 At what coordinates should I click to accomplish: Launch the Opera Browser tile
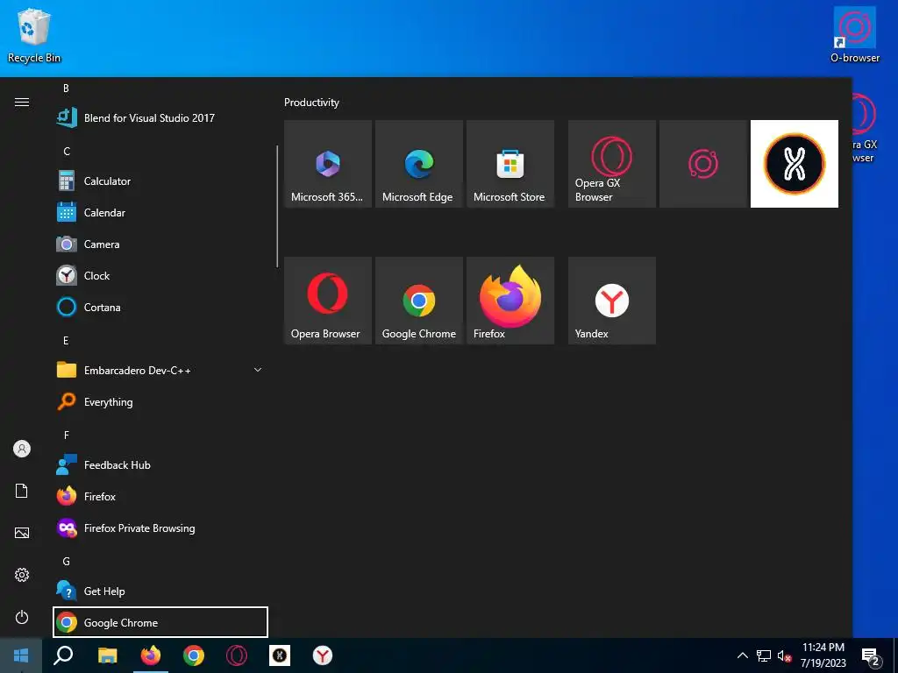(x=328, y=301)
